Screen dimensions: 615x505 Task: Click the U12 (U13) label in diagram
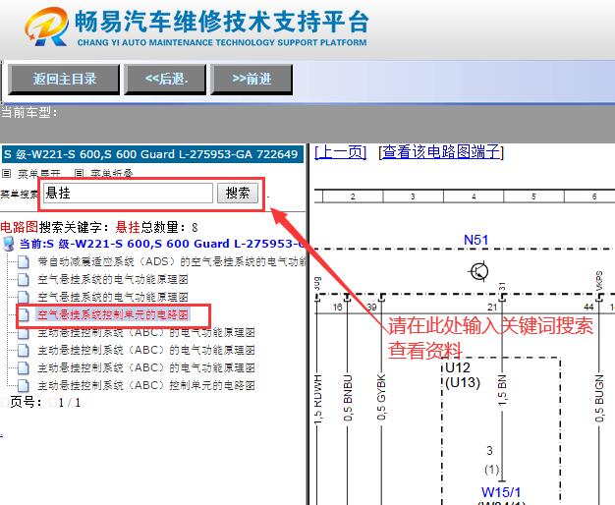click(x=463, y=374)
